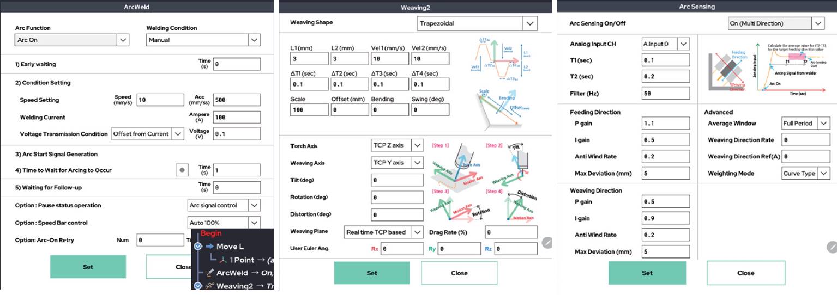Click Set button in ArcWeld window
This screenshot has height=295, width=837.
pos(88,267)
